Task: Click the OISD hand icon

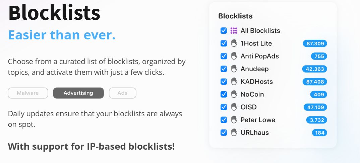Action: tap(234, 107)
